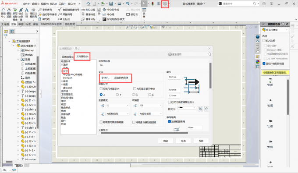Click the Center Mark (中心符号线) tool

point(111,10)
